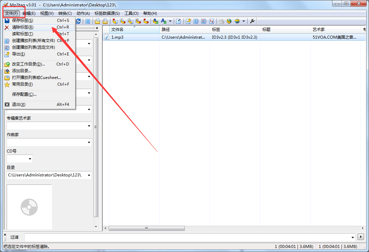Click the horizontal scrollbar of file list
This screenshot has height=252, width=369.
pyautogui.click(x=147, y=228)
